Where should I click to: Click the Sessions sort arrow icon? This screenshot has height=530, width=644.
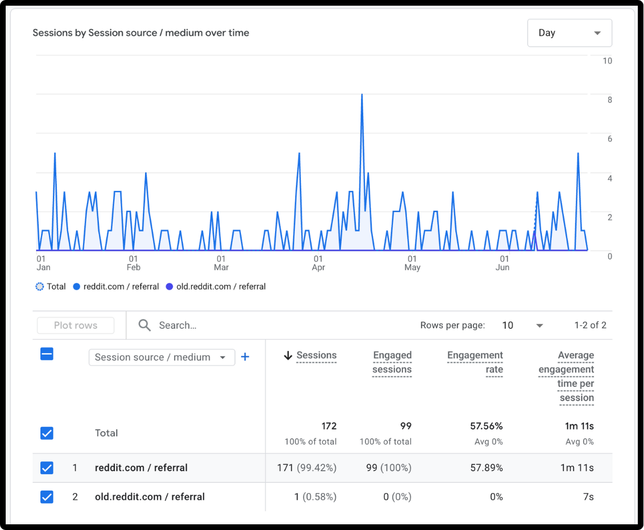[x=288, y=355]
